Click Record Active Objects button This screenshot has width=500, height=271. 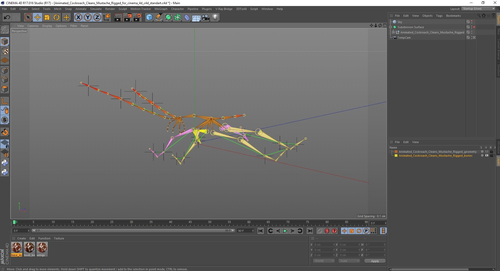[x=319, y=231]
